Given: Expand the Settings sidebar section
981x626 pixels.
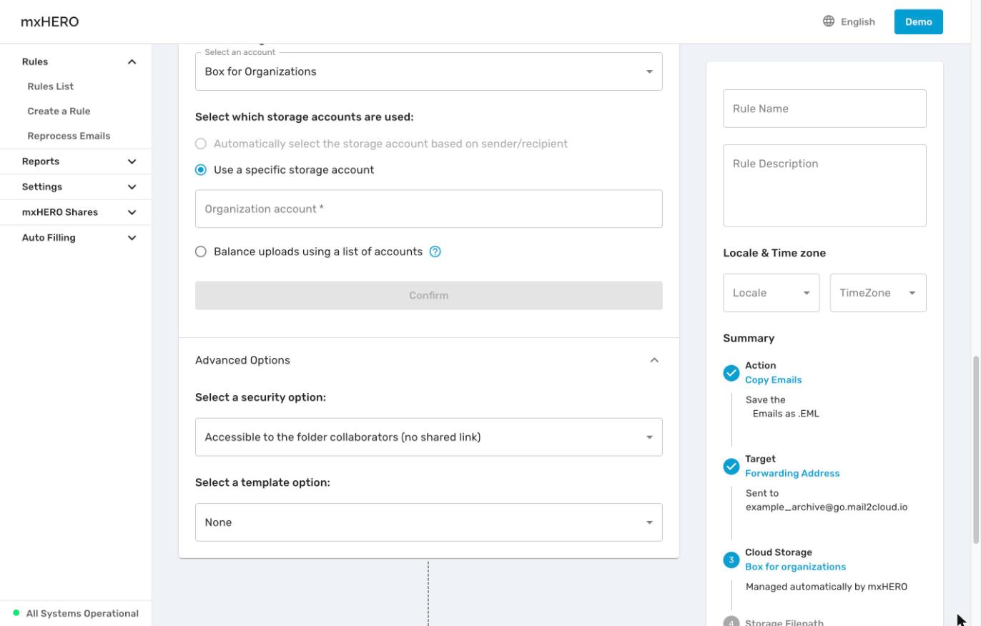Looking at the screenshot, I should (132, 187).
